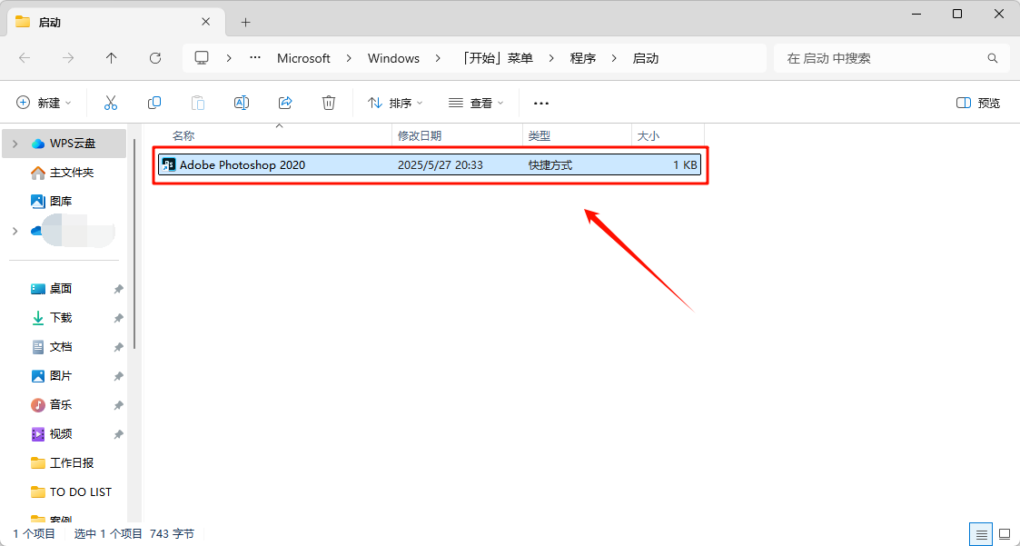The image size is (1020, 546).
Task: Switch to large icons view in status bar
Action: [1004, 533]
